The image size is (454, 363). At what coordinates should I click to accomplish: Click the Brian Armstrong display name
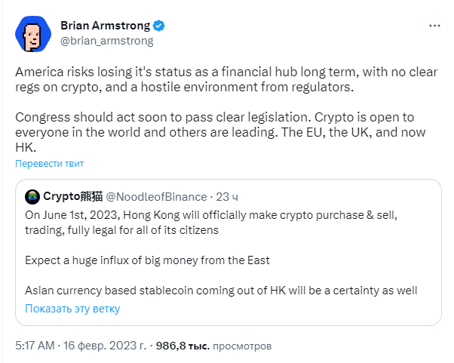coord(106,26)
